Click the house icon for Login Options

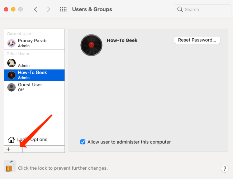11,140
